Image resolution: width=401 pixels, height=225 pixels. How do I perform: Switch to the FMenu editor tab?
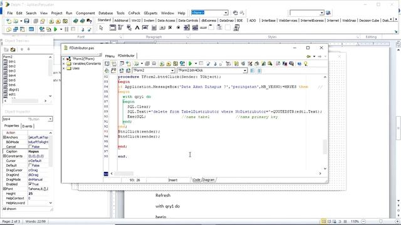point(110,56)
